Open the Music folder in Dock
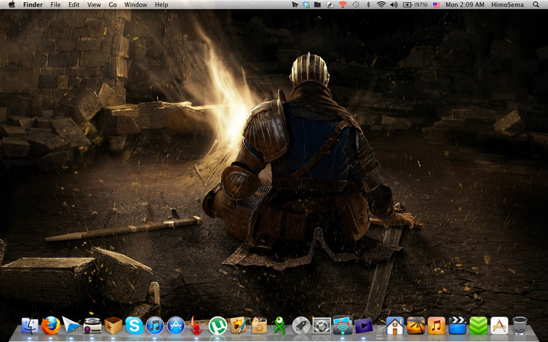The width and height of the screenshot is (548, 342). point(436,326)
